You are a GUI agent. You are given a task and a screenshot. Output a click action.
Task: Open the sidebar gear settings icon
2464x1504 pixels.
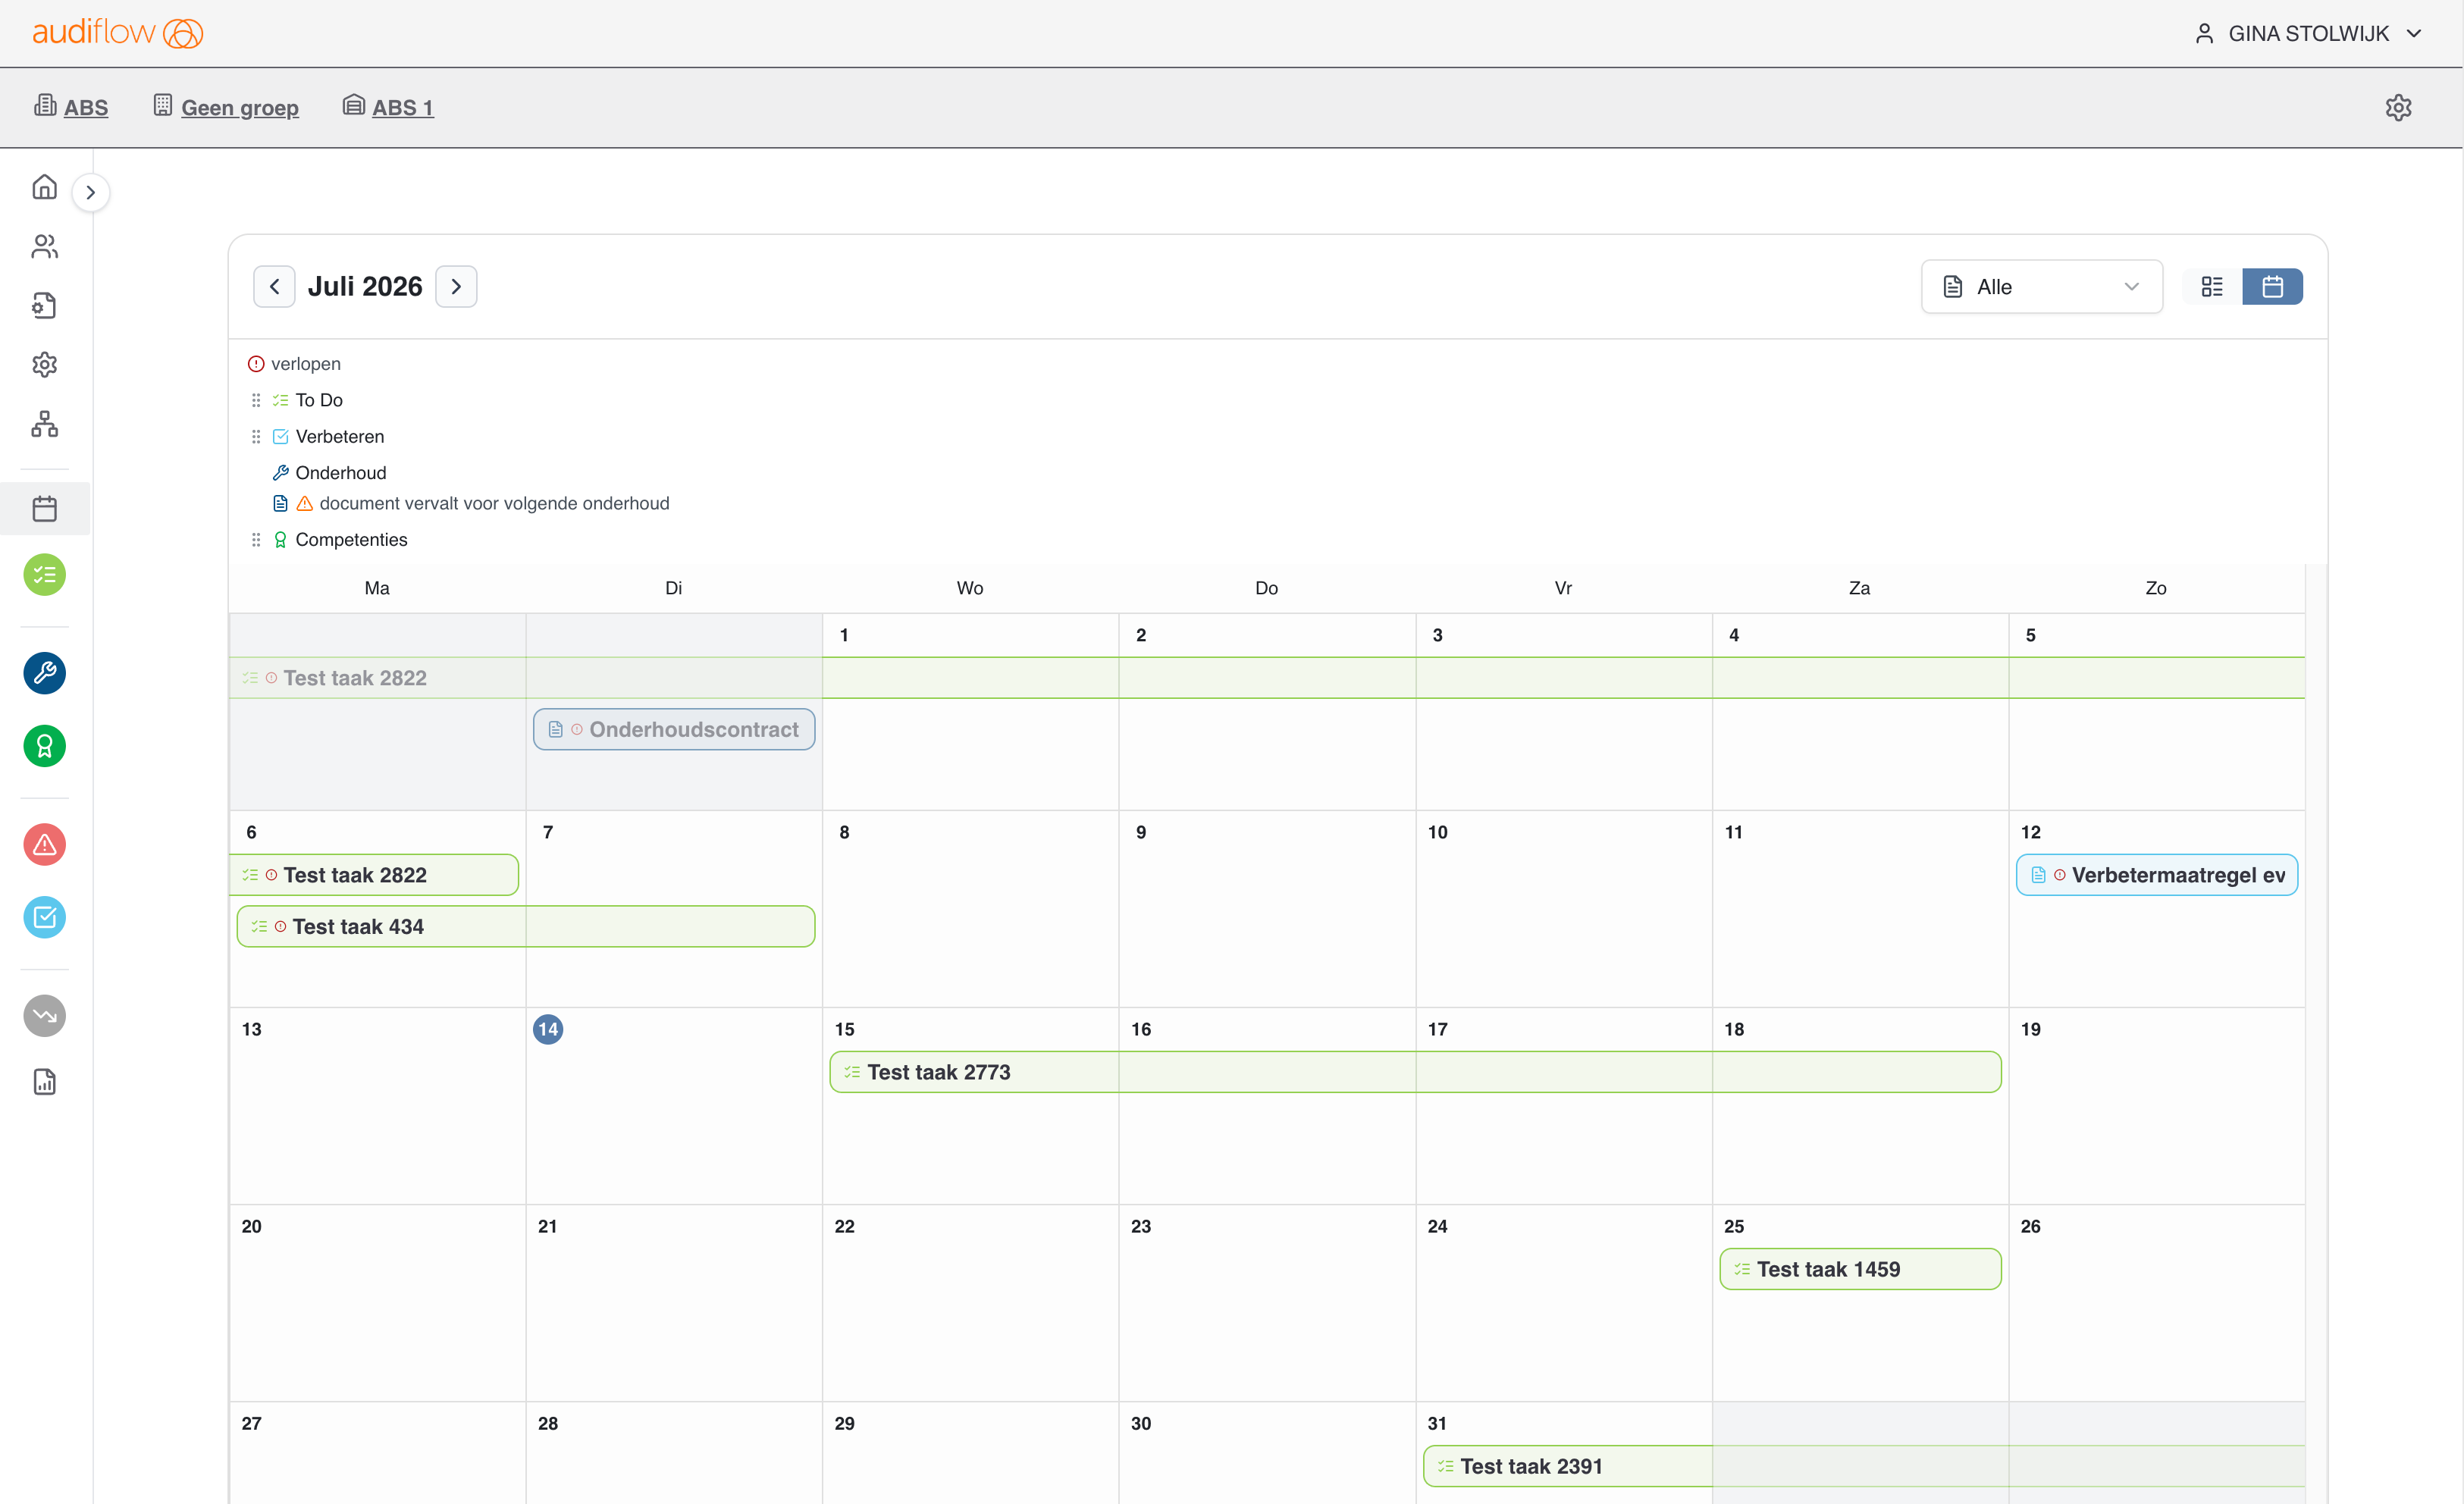pos(45,364)
